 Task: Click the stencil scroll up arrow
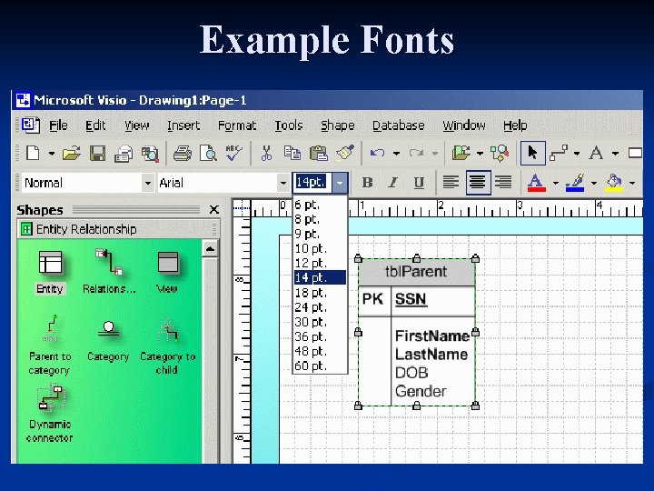pos(210,249)
